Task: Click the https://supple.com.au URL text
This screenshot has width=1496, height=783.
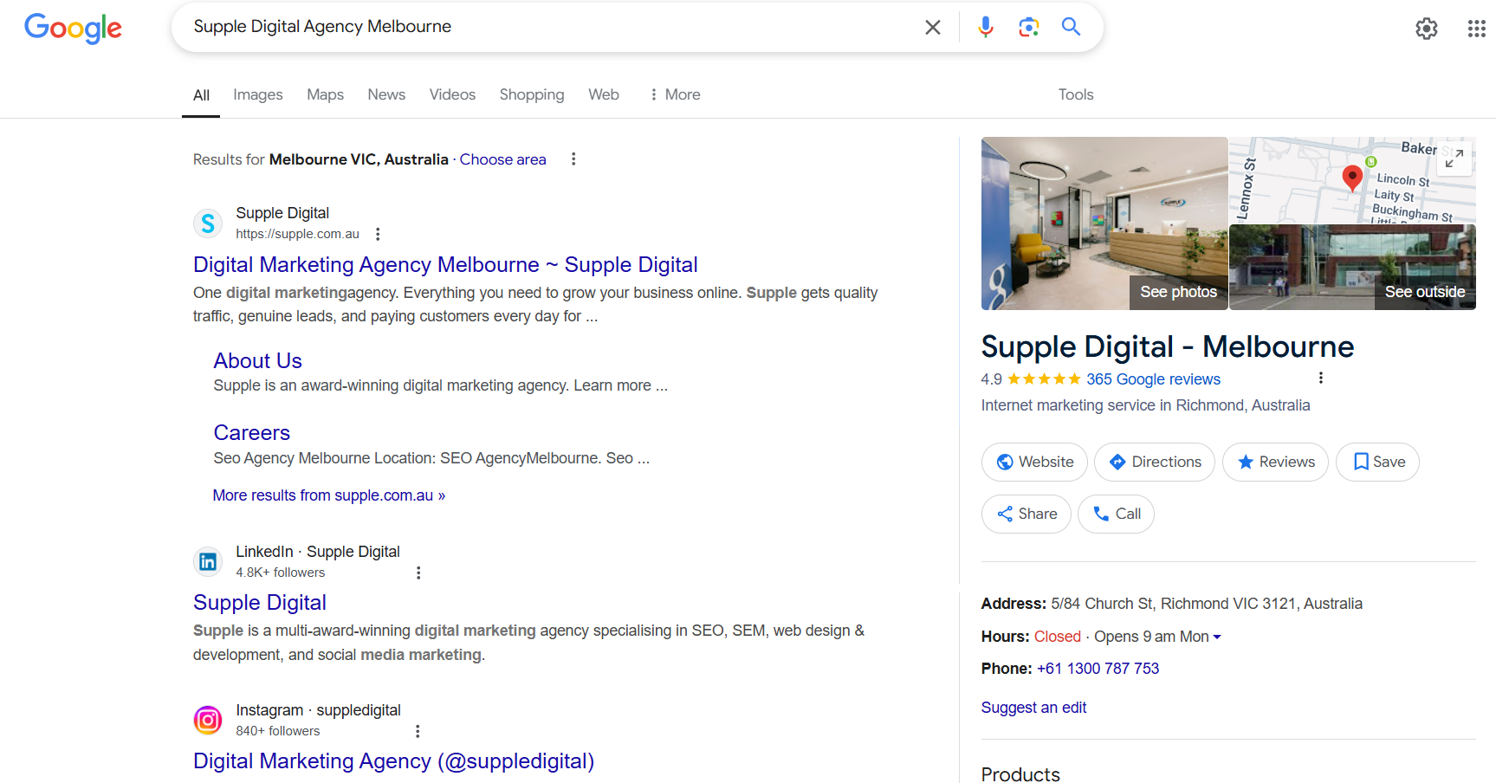Action: coord(297,234)
